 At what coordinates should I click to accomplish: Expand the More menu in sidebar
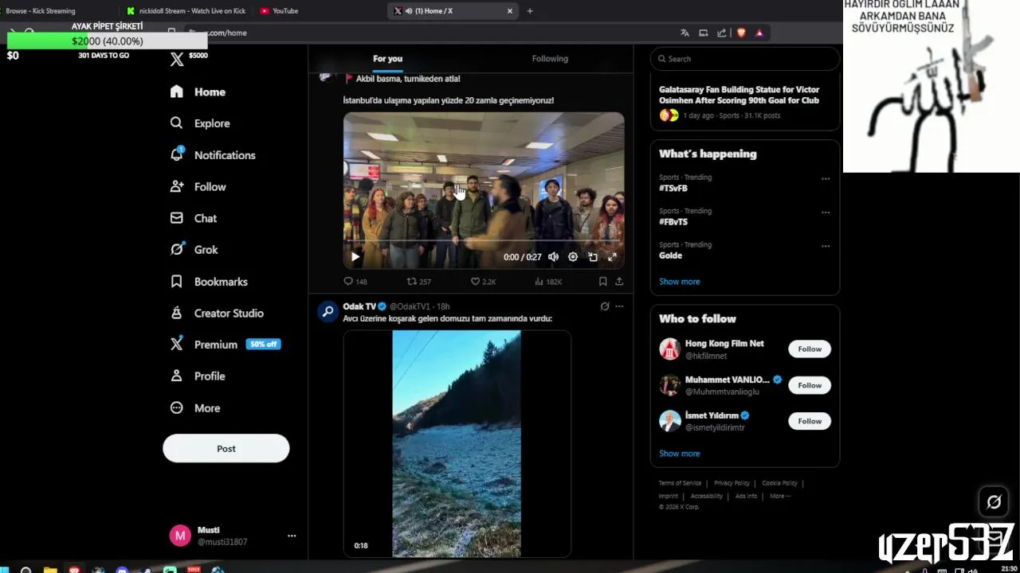195,407
